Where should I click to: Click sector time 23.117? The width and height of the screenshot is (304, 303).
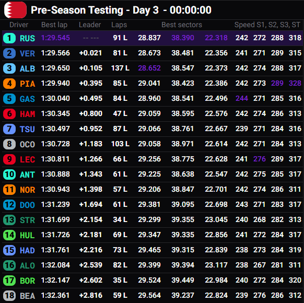coord(216,265)
